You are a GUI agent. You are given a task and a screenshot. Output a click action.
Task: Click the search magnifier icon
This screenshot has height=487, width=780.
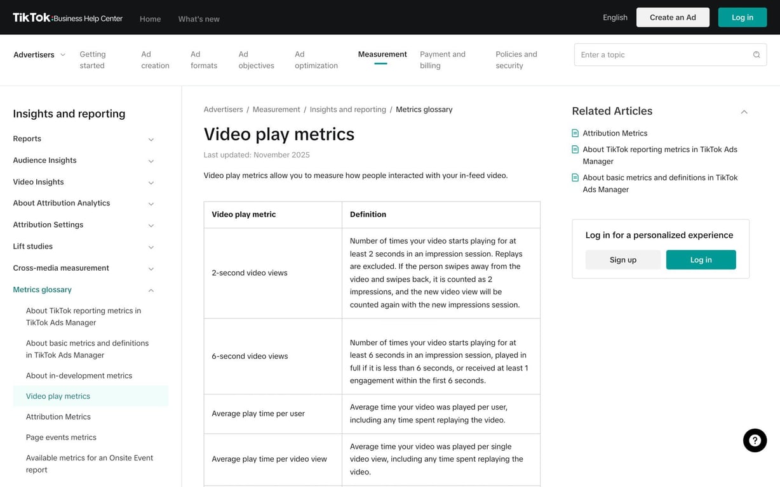pos(756,55)
